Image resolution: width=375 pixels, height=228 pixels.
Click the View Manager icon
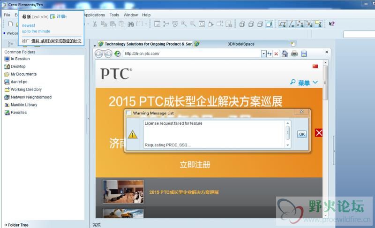pos(229,23)
